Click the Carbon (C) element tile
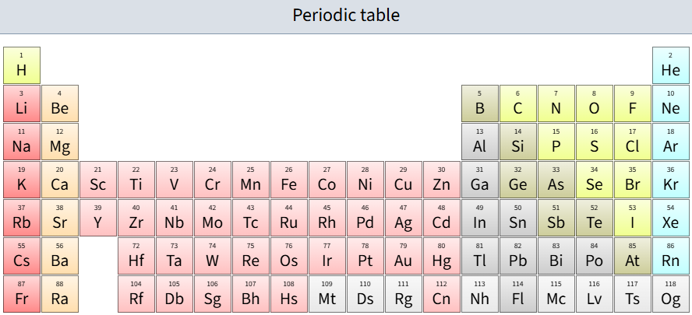Image resolution: width=692 pixels, height=315 pixels. (517, 103)
